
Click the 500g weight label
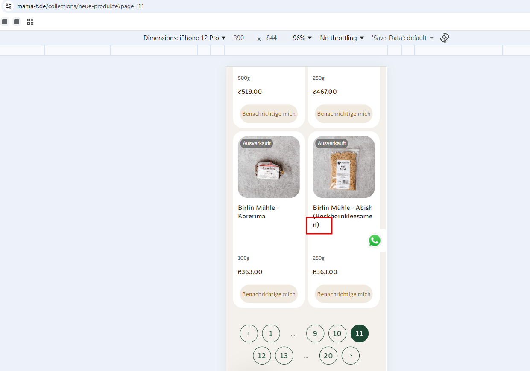tap(244, 78)
